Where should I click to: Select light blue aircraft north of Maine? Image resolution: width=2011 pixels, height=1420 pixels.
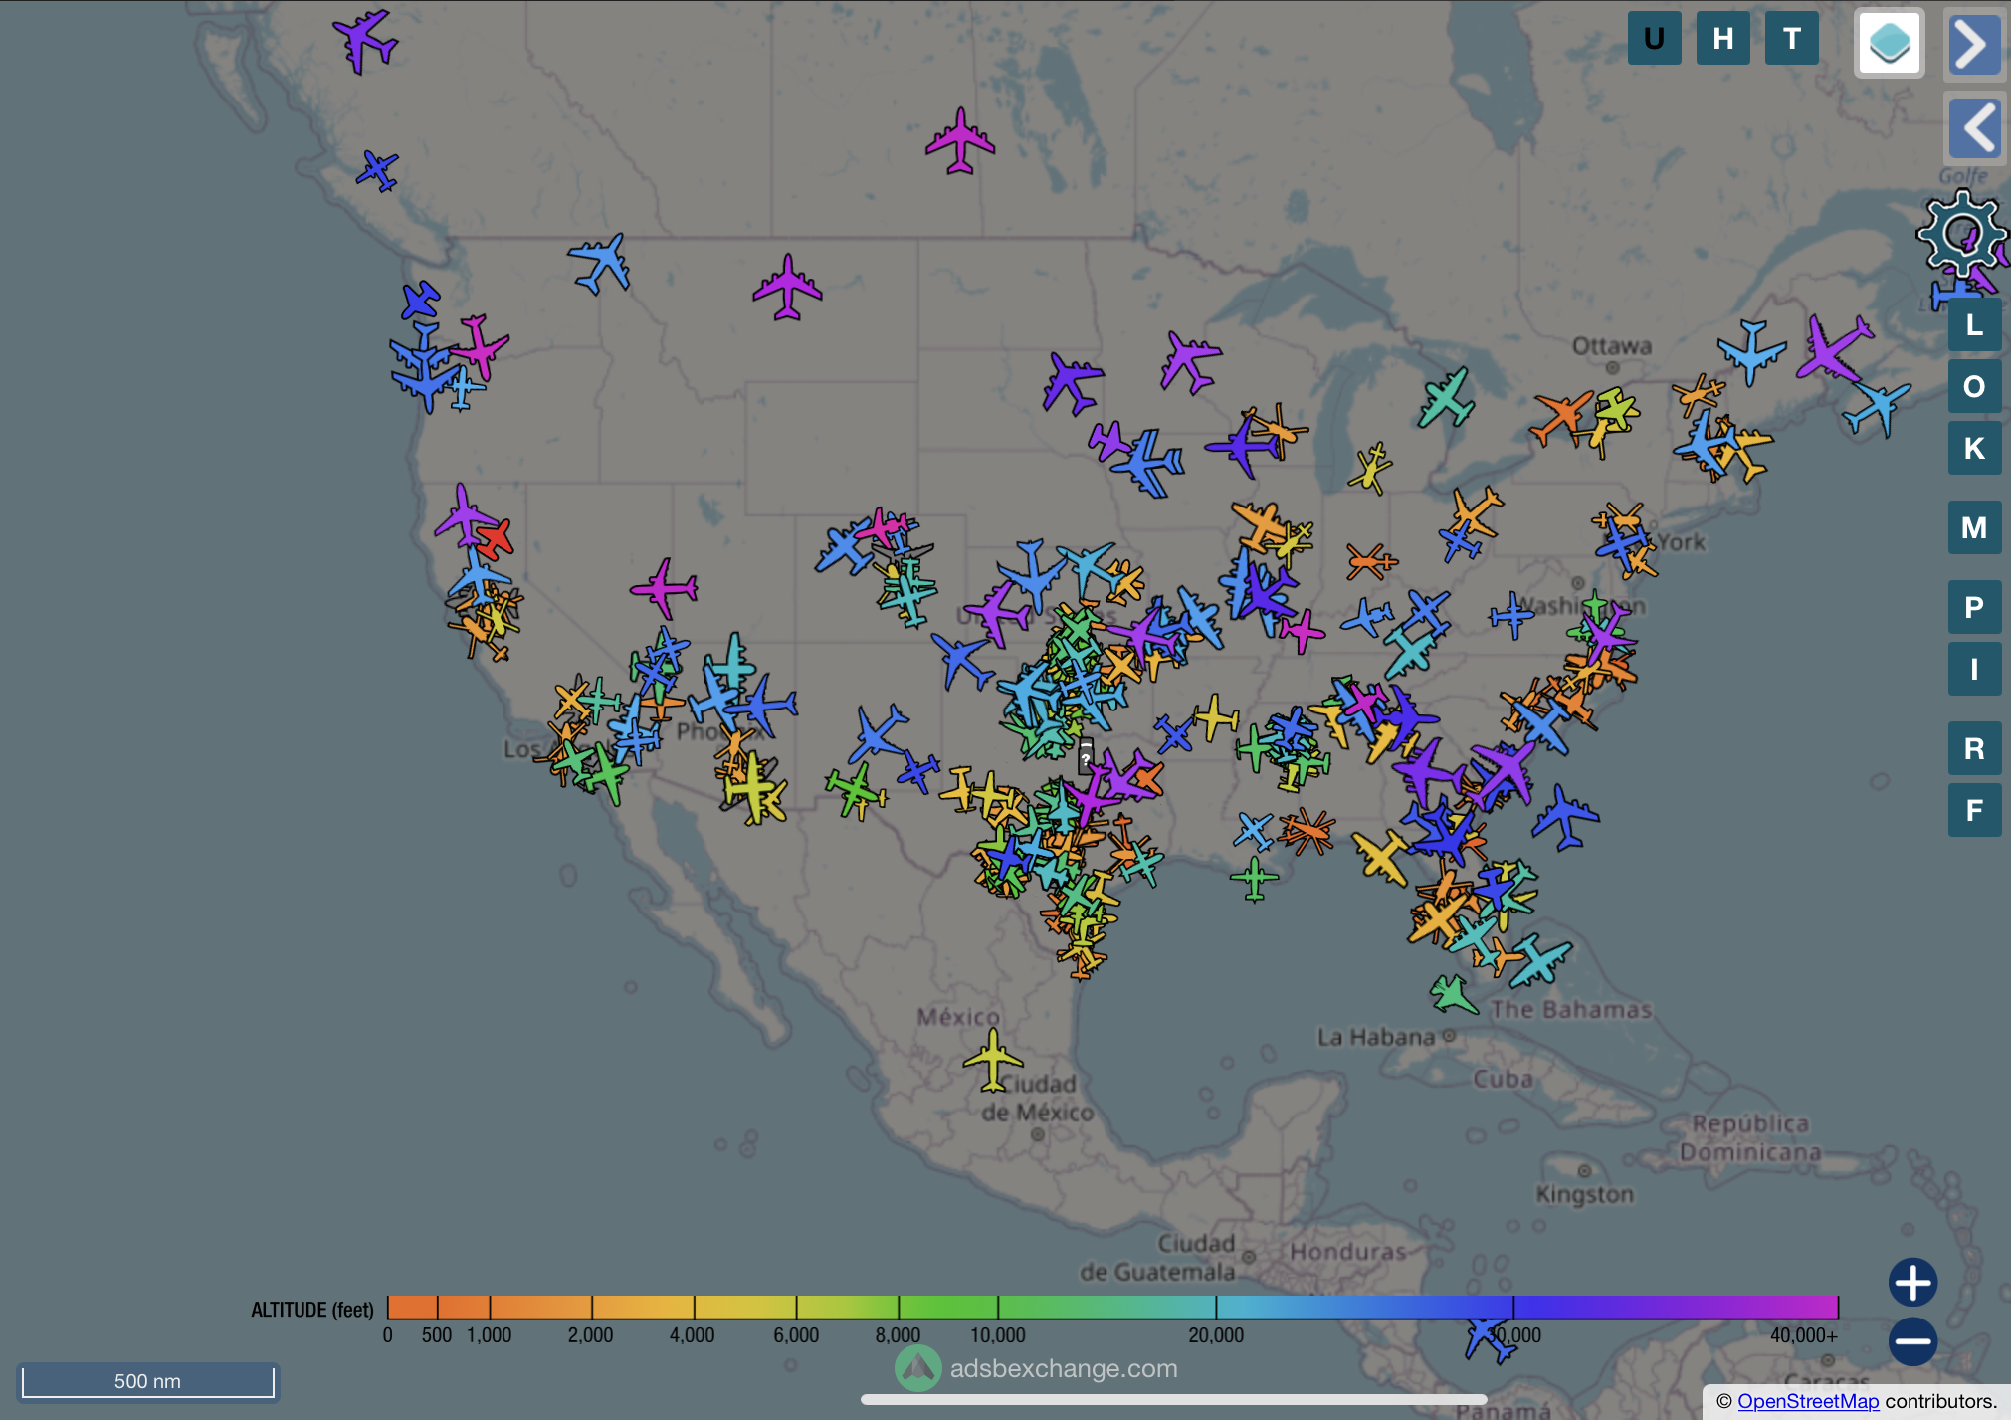coord(1751,352)
